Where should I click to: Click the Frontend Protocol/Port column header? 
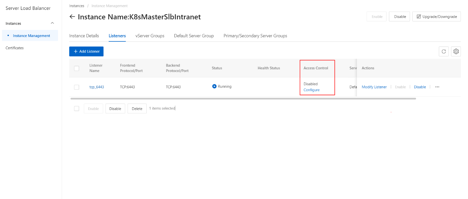pyautogui.click(x=131, y=68)
